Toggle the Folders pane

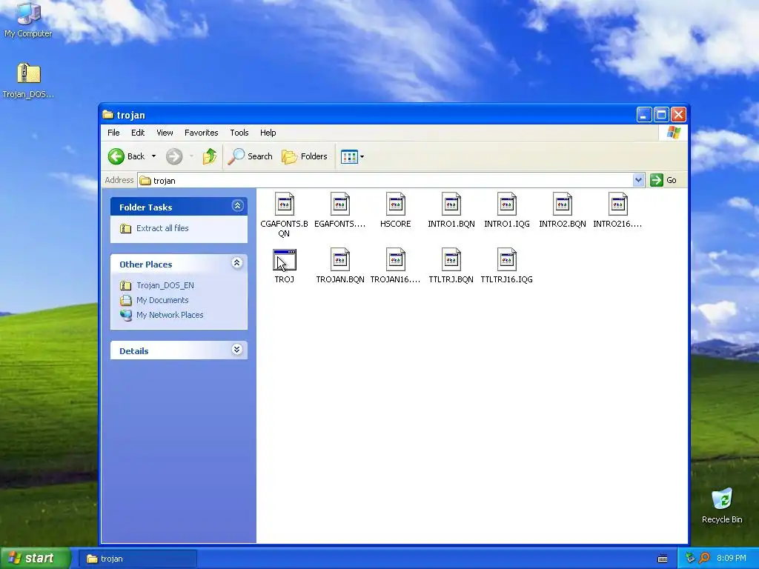click(x=305, y=156)
